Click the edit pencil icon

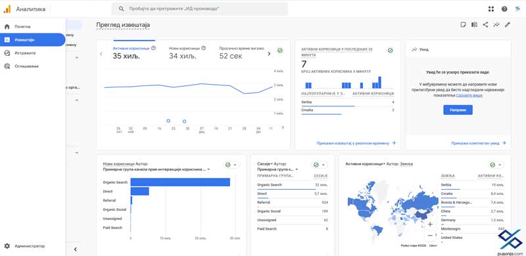pyautogui.click(x=507, y=24)
